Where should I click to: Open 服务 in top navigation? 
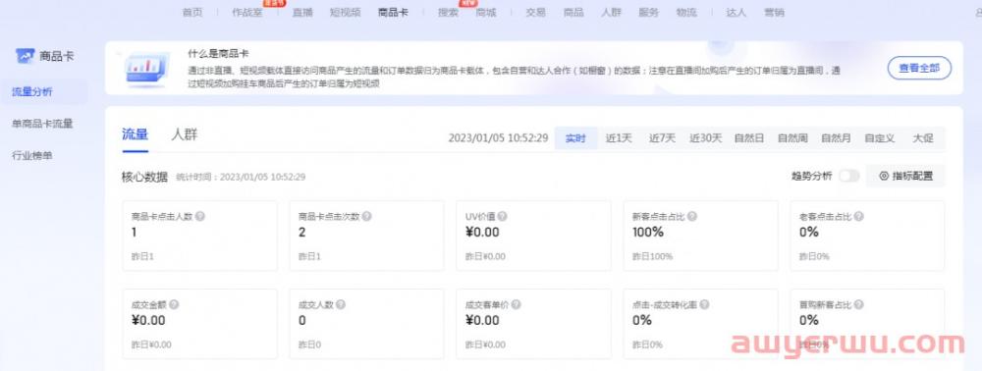648,13
